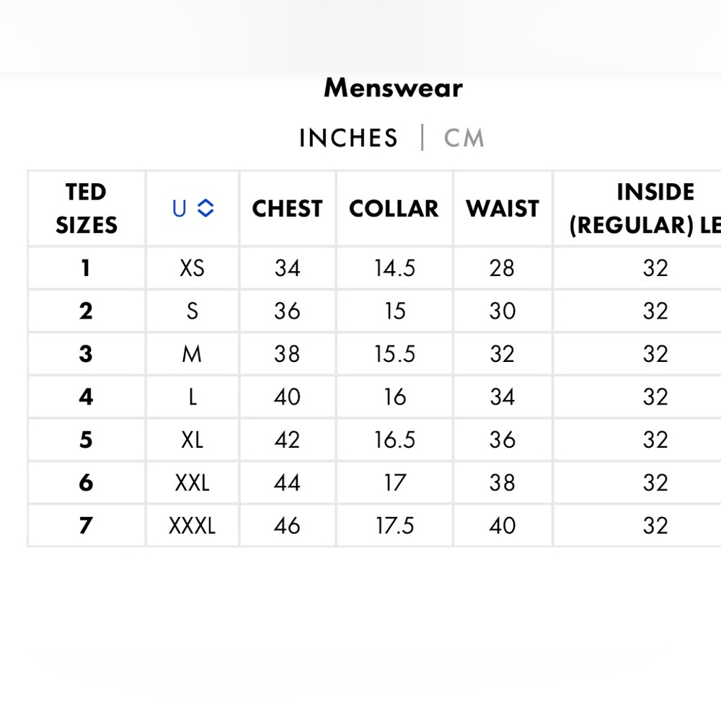Screen dimensions: 721x721
Task: Switch measurements to CM
Action: 464,138
